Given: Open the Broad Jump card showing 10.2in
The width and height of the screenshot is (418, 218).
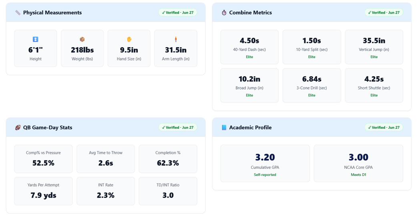Looking at the screenshot, I should (x=249, y=86).
